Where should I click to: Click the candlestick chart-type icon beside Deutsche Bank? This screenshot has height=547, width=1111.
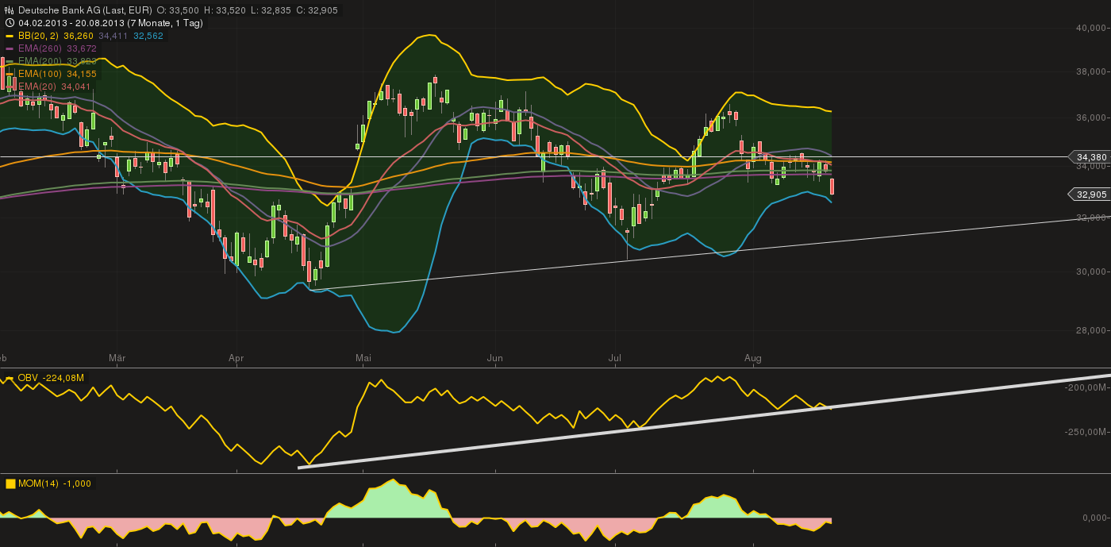(x=9, y=11)
